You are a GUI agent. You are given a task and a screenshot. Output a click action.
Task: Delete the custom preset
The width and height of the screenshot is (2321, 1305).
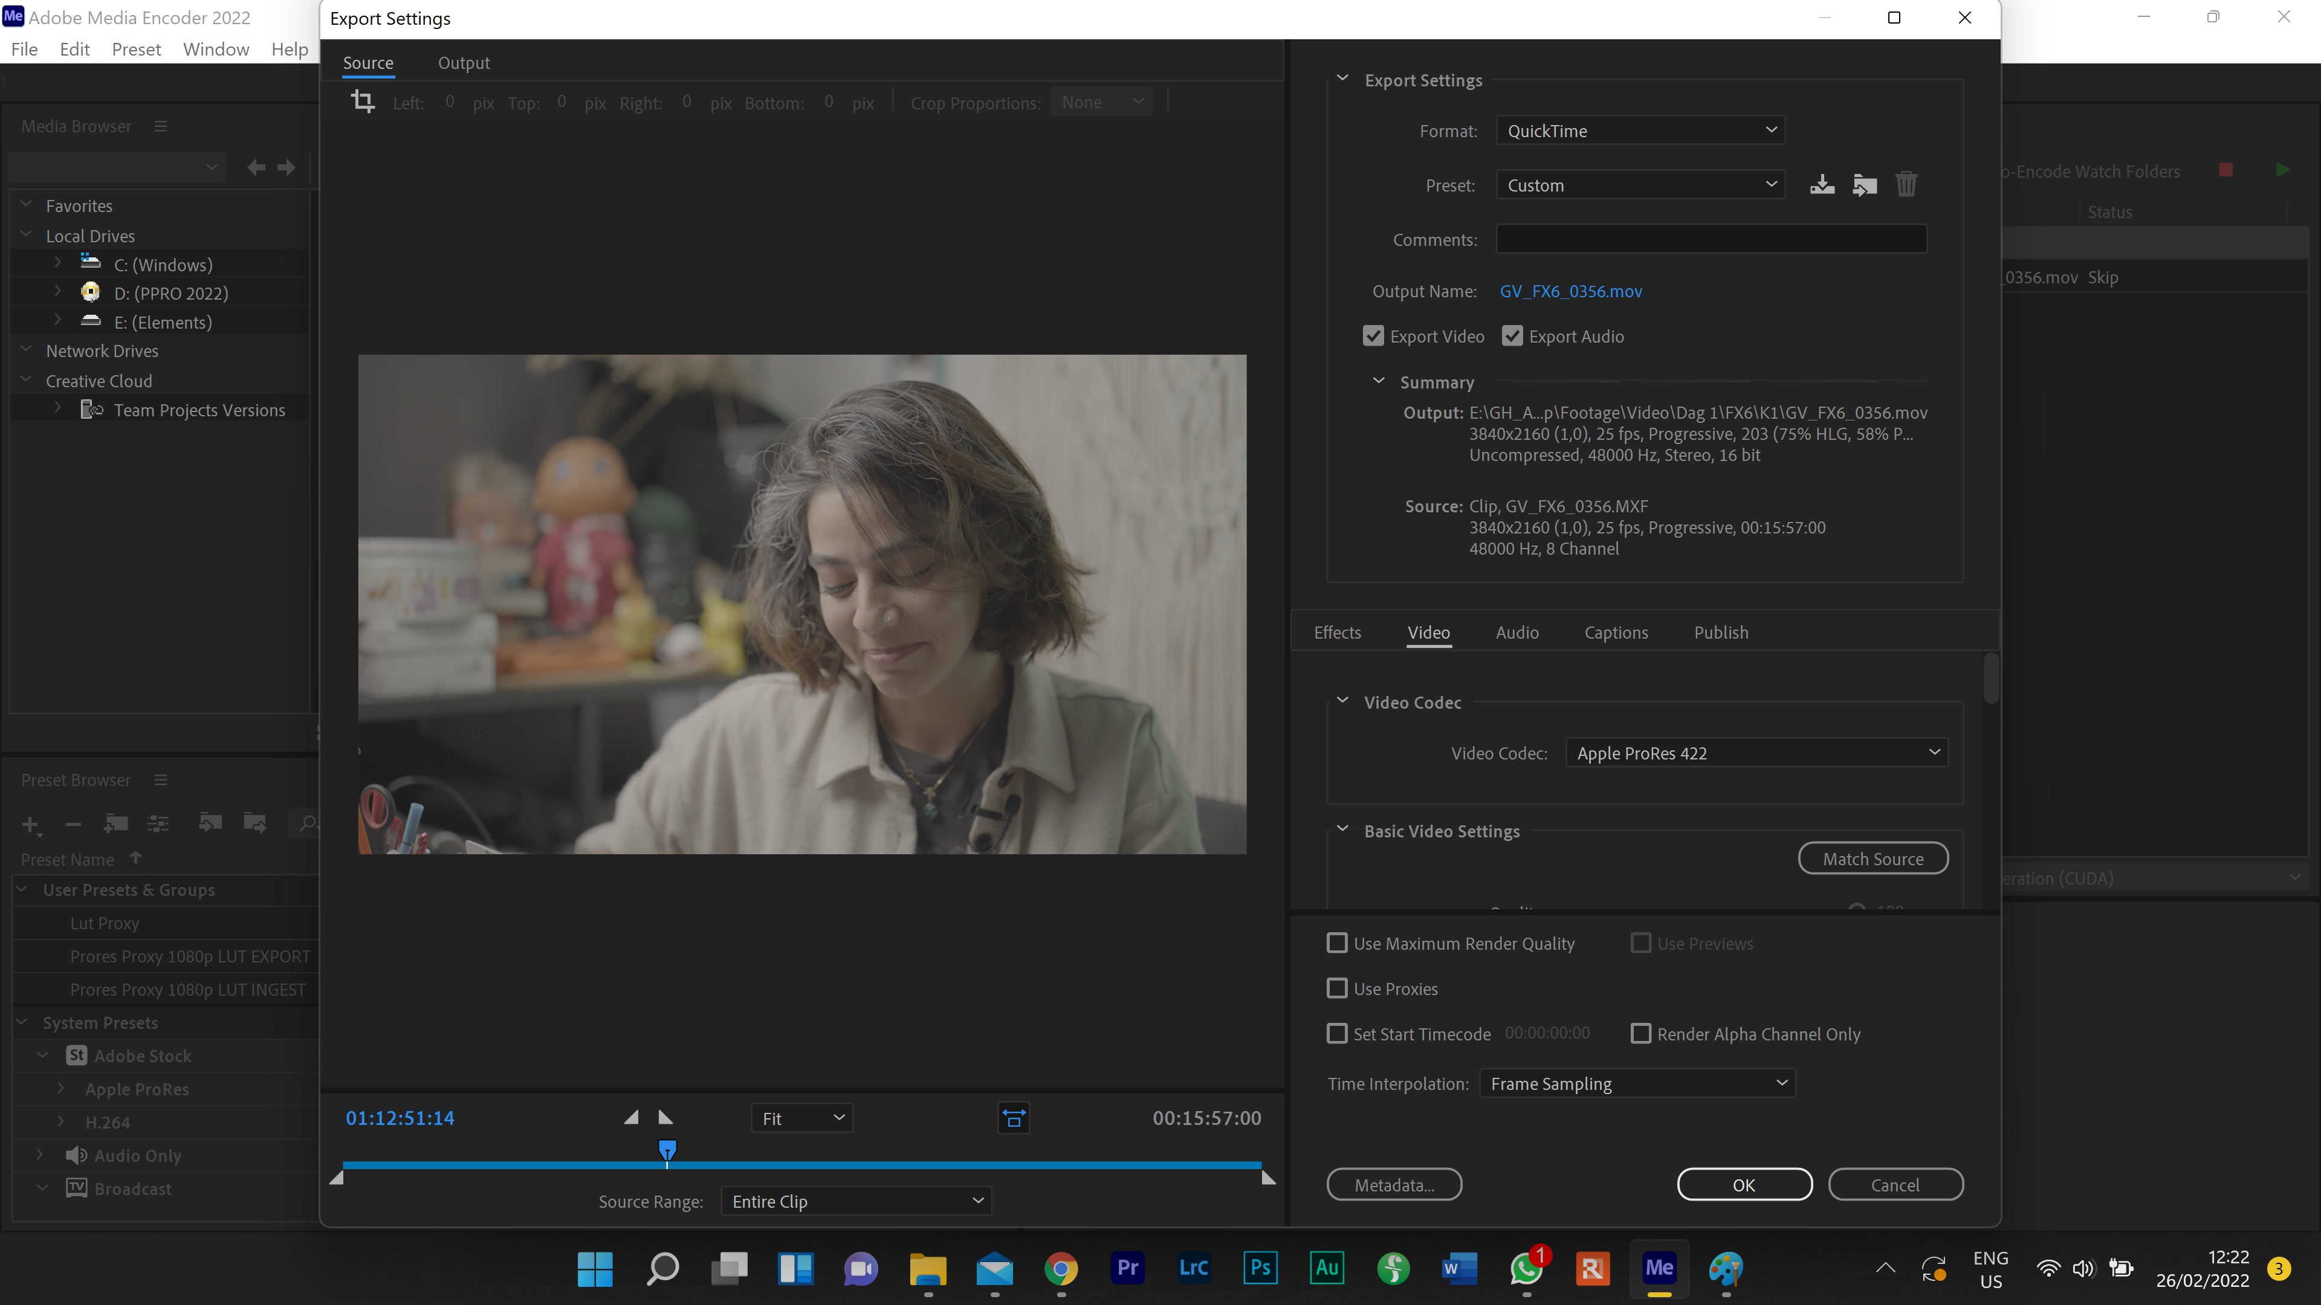pyautogui.click(x=1906, y=184)
